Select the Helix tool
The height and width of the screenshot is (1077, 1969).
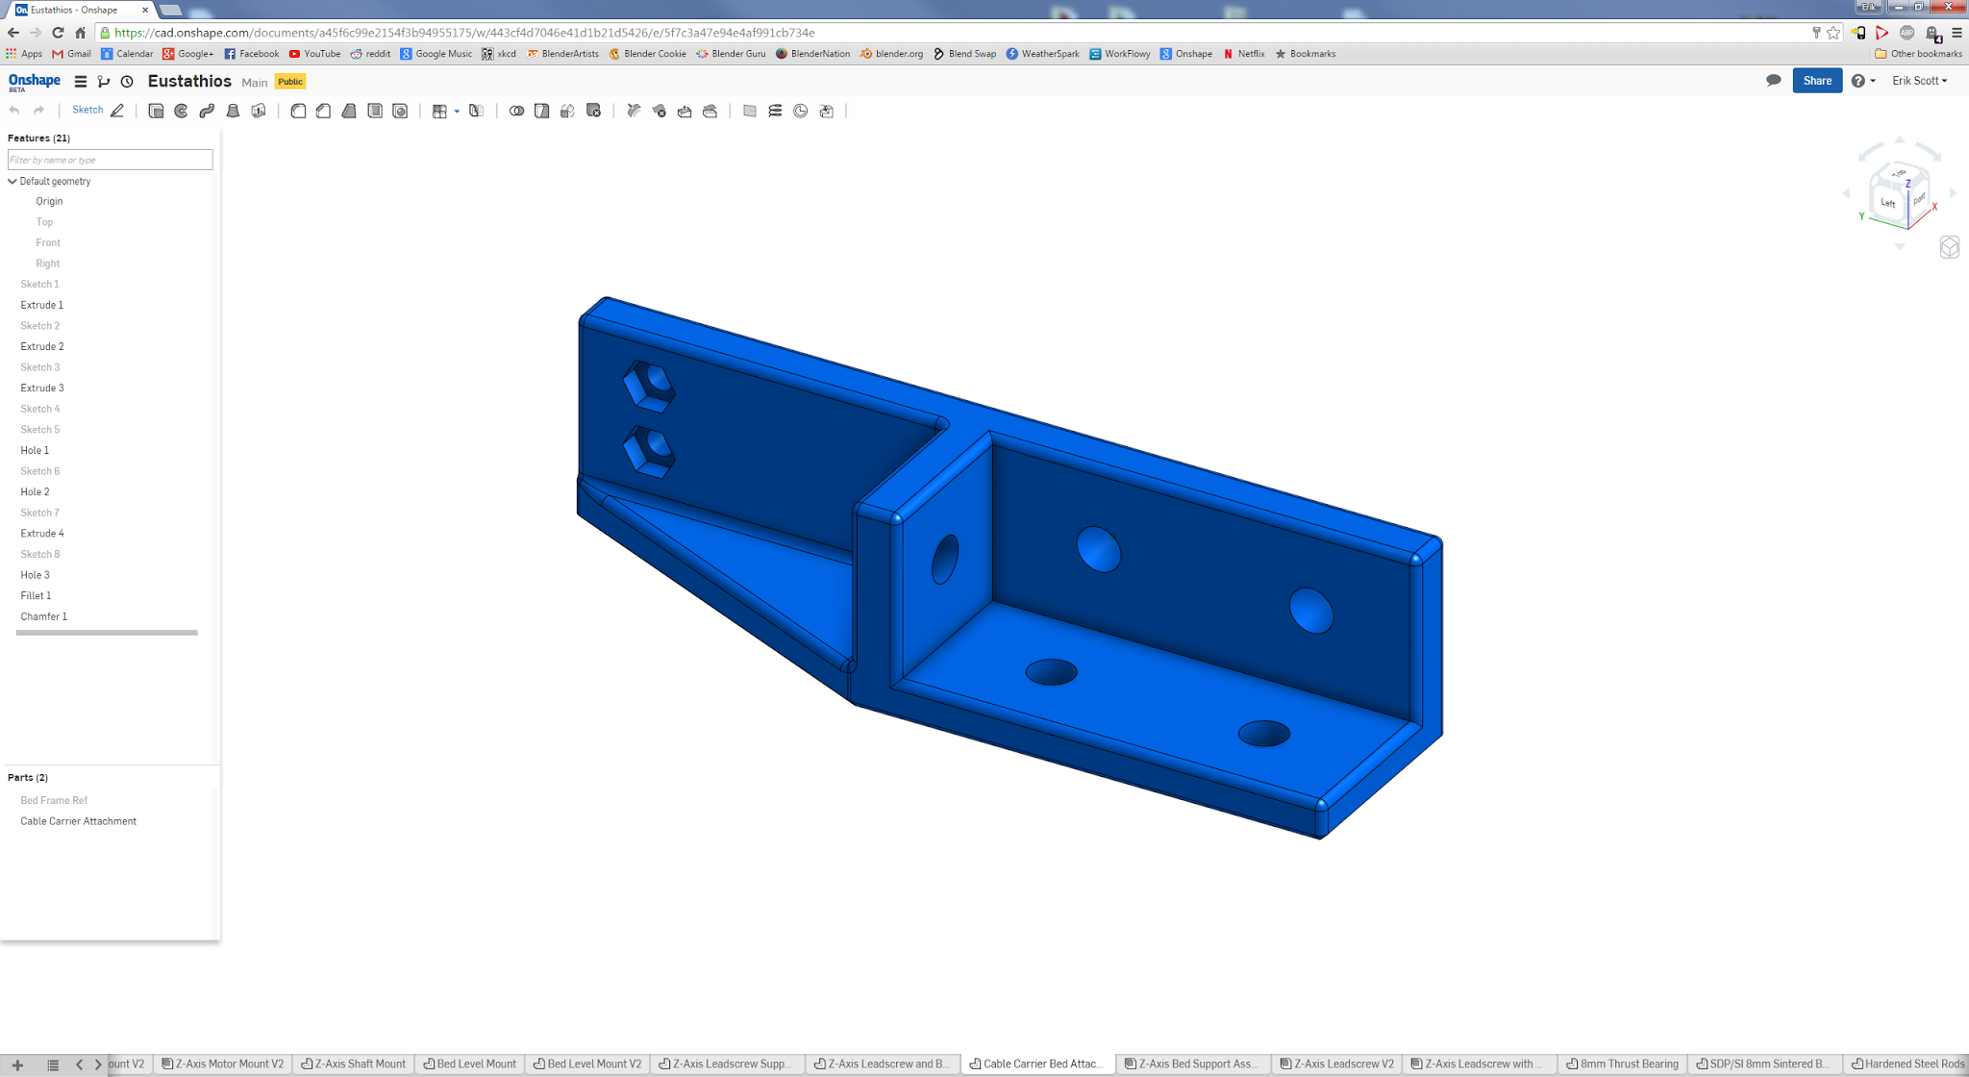pos(775,111)
